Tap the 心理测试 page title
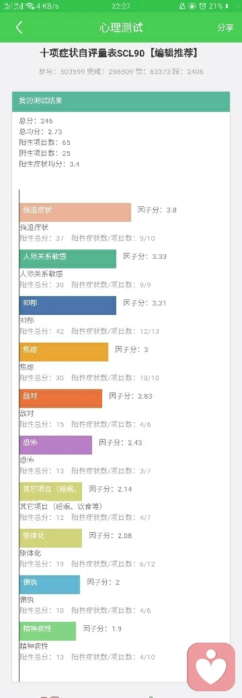Screen dimensions: 242x698 click(x=121, y=27)
